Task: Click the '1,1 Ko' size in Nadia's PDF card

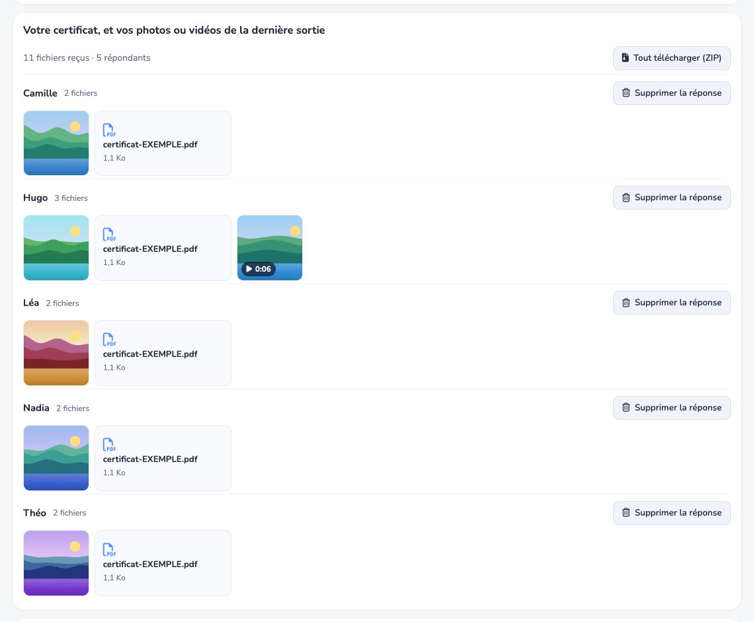Action: (x=114, y=473)
